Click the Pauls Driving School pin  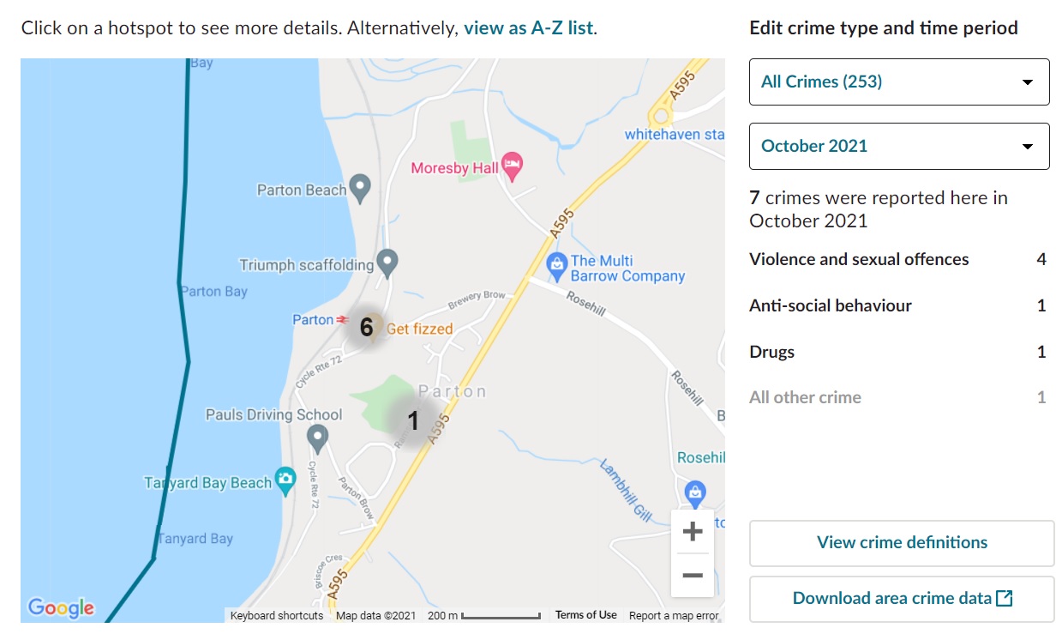tap(318, 438)
